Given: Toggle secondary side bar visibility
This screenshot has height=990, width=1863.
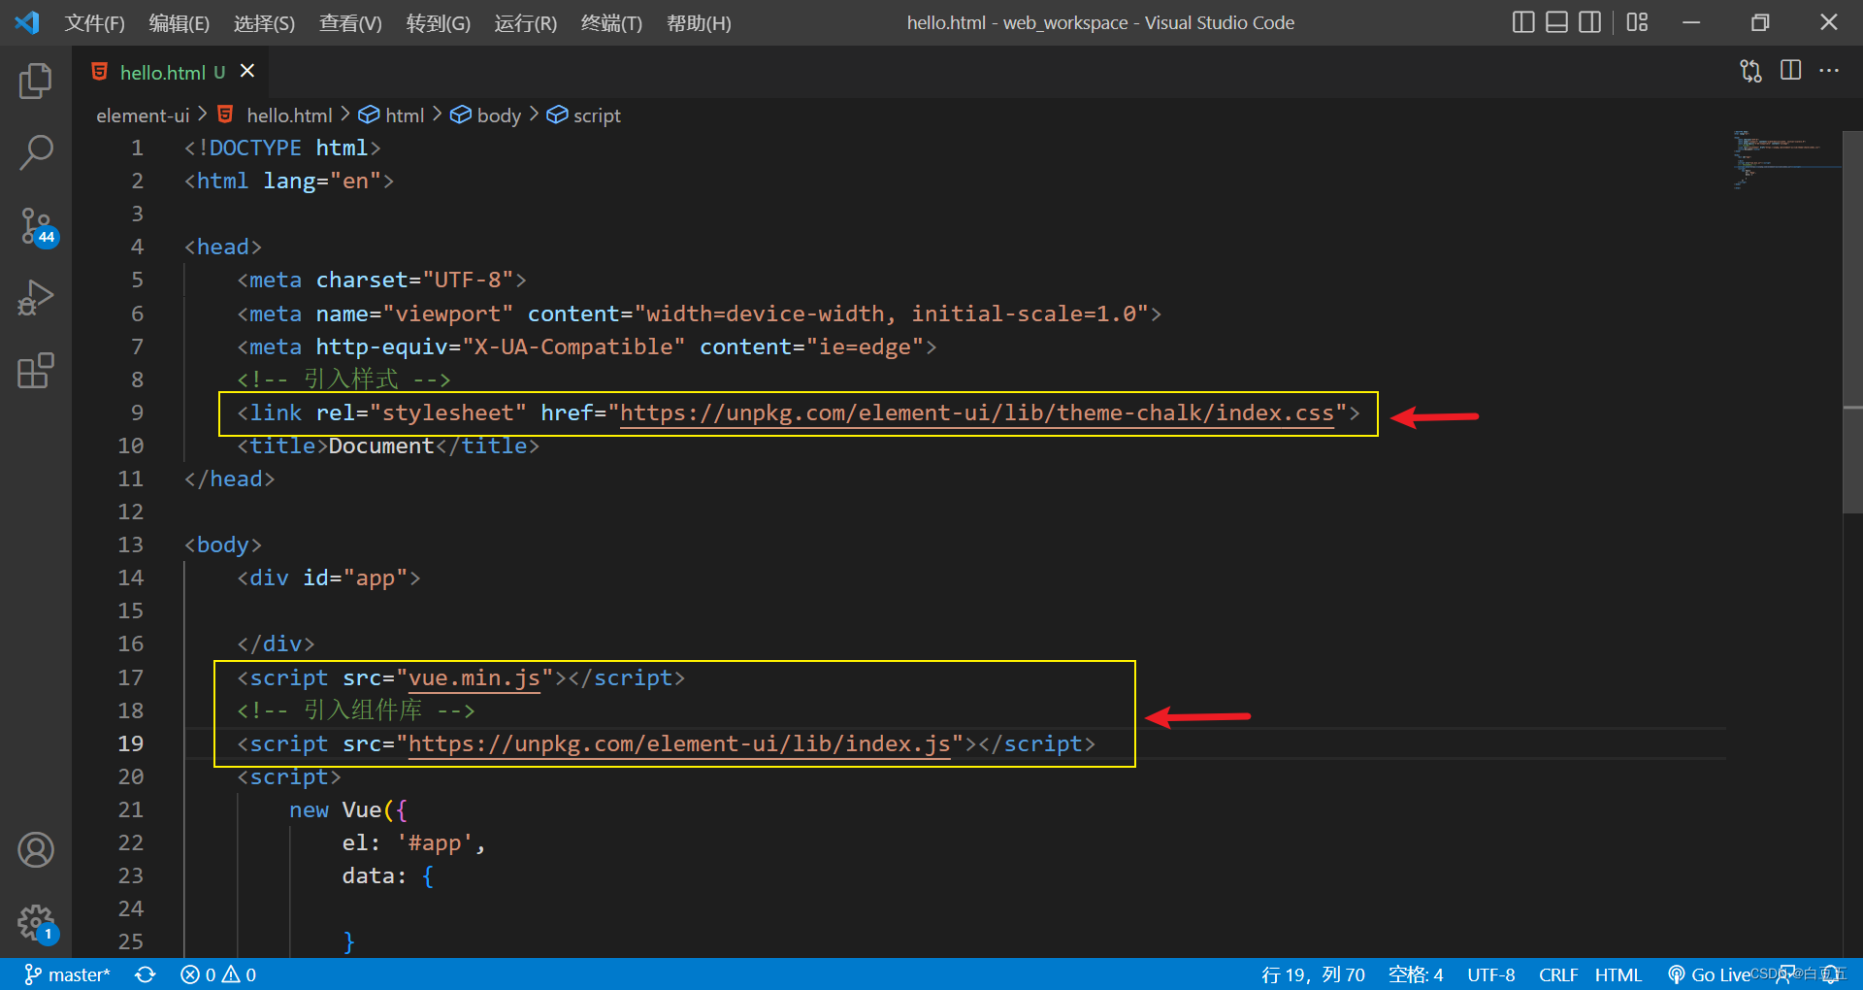Looking at the screenshot, I should click(1589, 22).
